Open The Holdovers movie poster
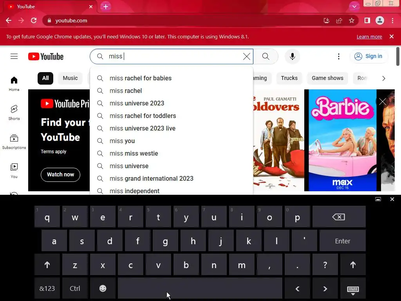 point(278,140)
